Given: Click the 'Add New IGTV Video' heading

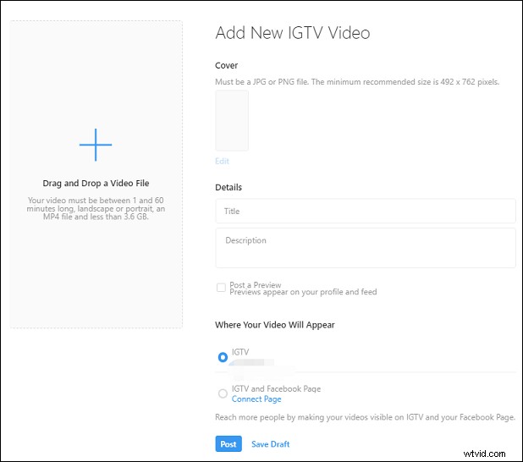Looking at the screenshot, I should (x=293, y=33).
